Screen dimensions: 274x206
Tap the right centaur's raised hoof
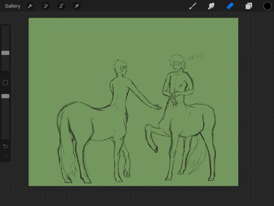point(156,149)
